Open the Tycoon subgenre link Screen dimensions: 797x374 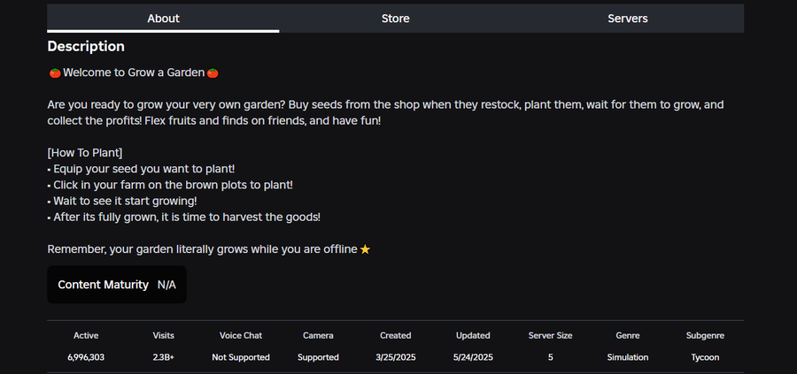click(x=705, y=357)
